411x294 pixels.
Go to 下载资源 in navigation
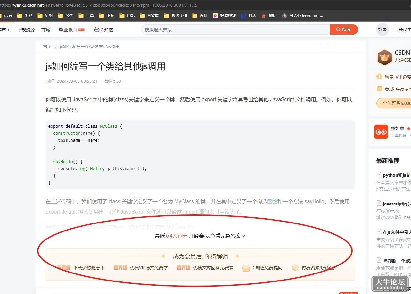tap(26, 30)
